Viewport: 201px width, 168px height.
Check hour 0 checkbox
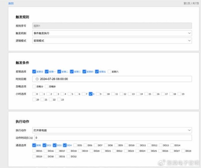[34, 94]
